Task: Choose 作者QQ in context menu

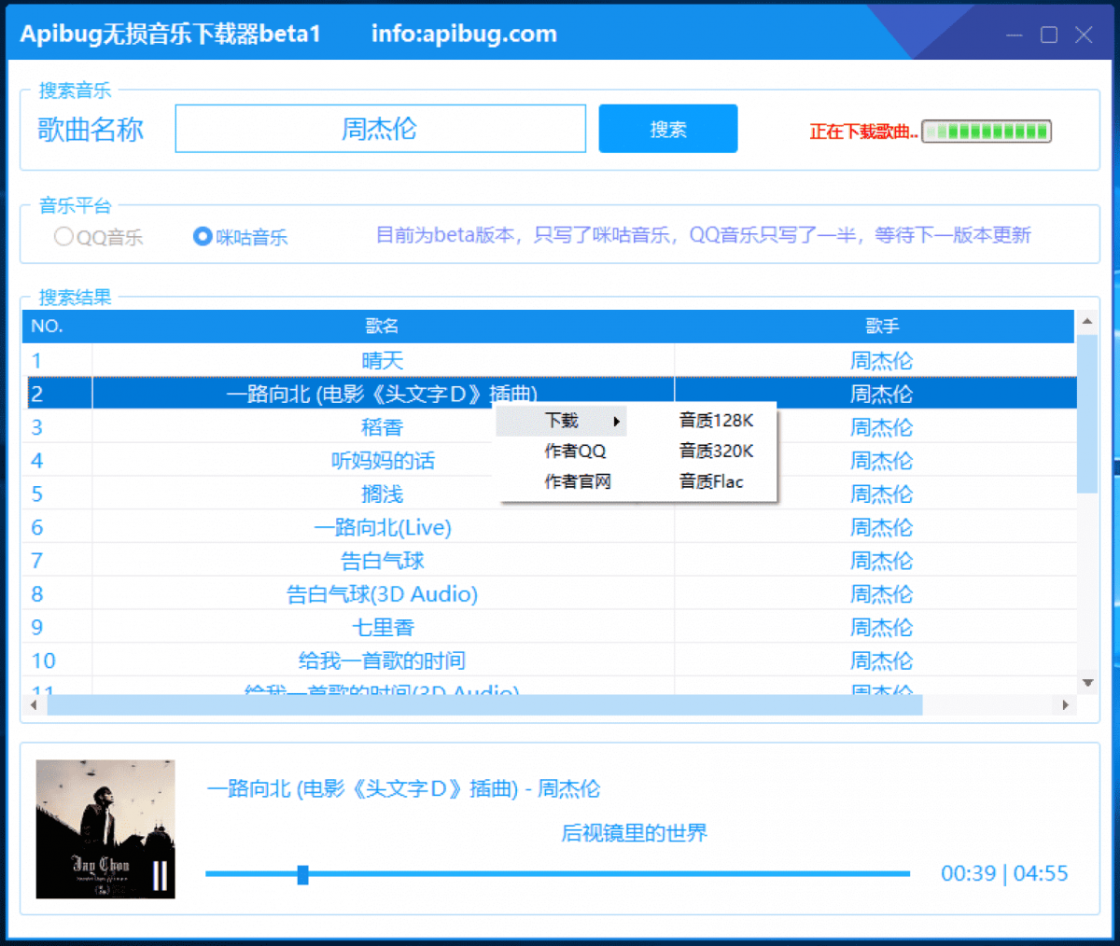Action: tap(575, 452)
